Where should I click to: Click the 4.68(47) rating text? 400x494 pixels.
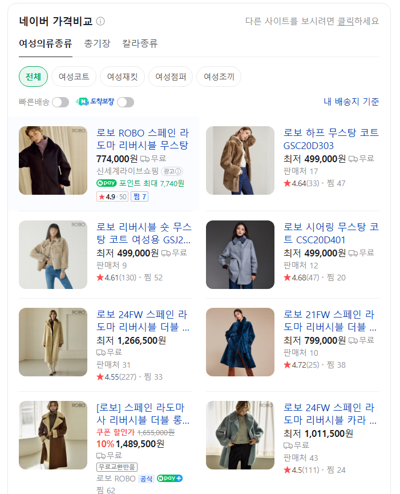click(301, 277)
